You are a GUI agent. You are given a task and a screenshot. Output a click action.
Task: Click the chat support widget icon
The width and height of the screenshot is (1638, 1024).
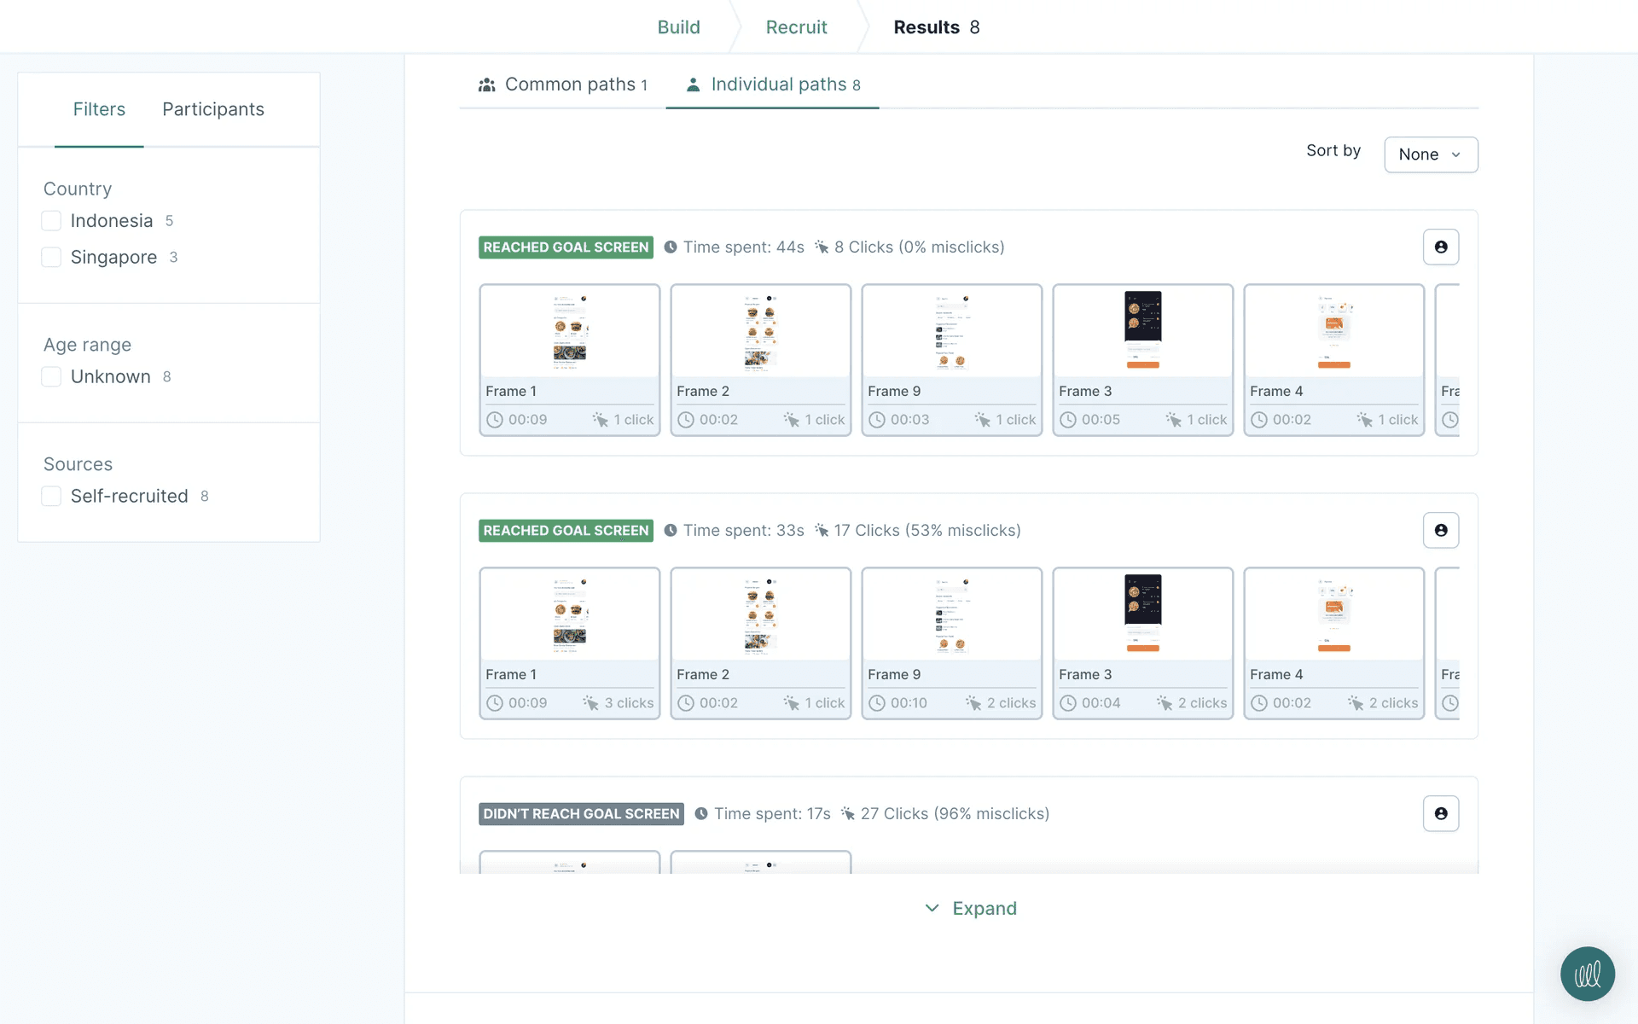(1587, 974)
